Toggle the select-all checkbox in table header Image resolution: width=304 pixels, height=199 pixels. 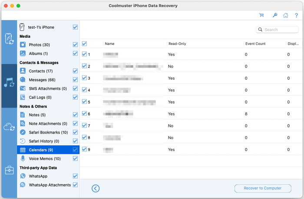pyautogui.click(x=84, y=44)
